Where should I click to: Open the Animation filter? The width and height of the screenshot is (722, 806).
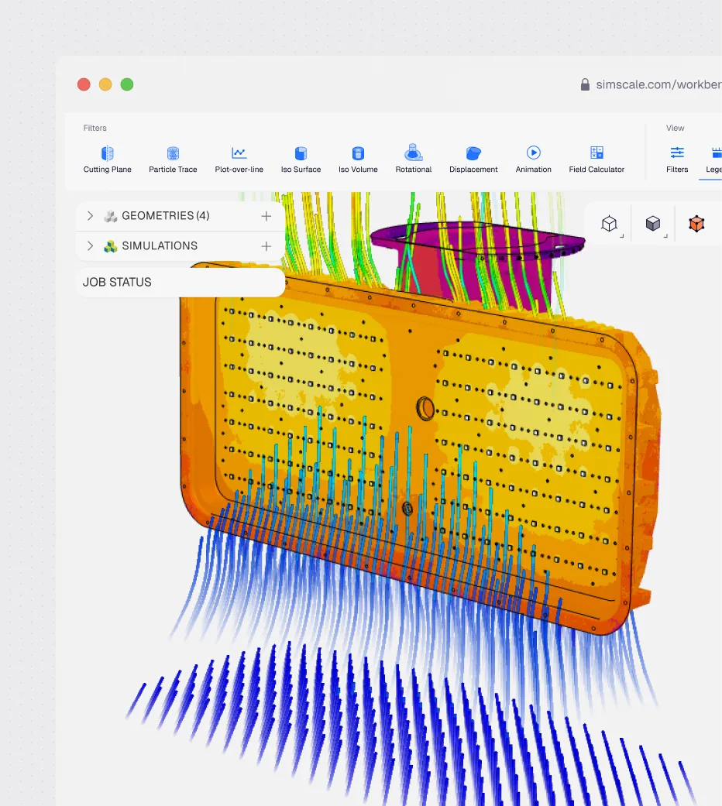(533, 159)
